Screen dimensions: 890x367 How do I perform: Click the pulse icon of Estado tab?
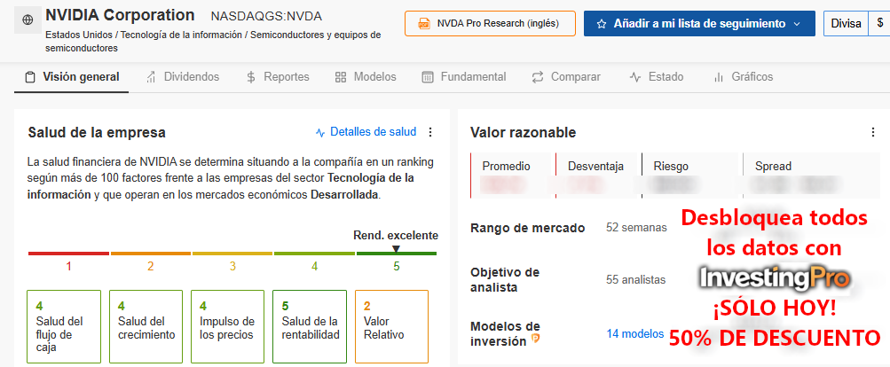click(635, 77)
